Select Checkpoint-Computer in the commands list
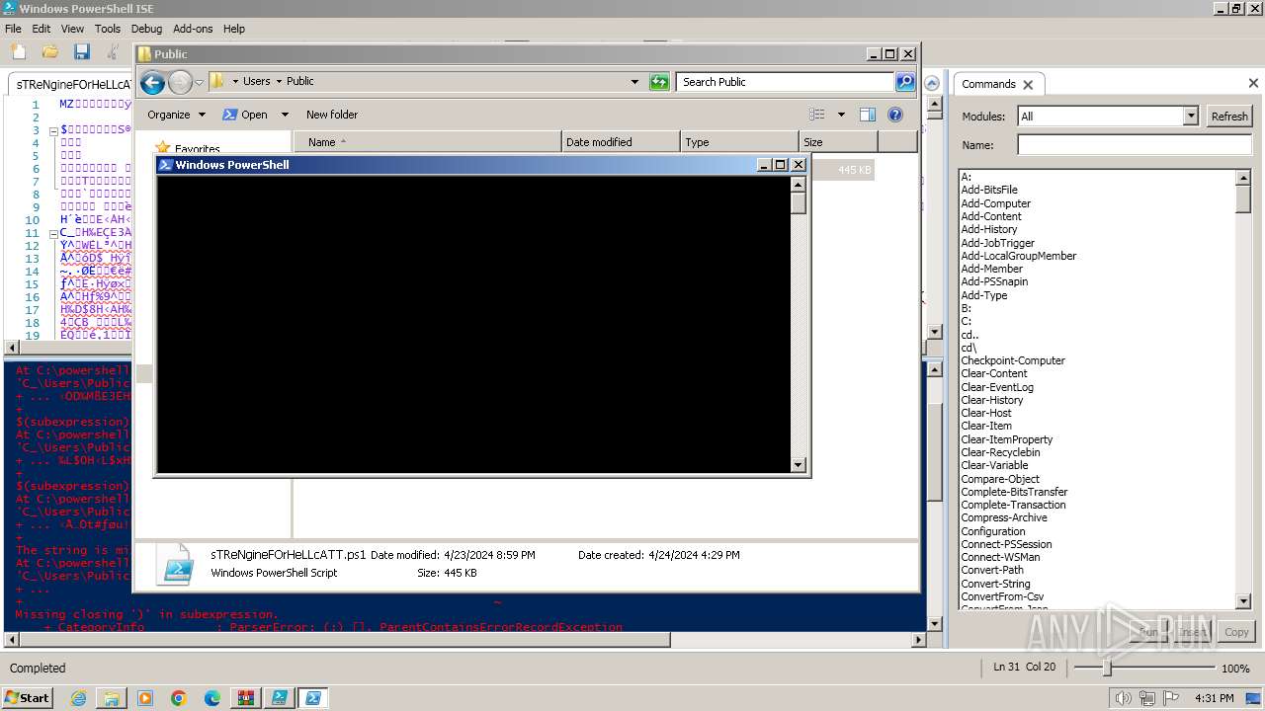Viewport: 1265px width, 711px height. tap(1013, 360)
